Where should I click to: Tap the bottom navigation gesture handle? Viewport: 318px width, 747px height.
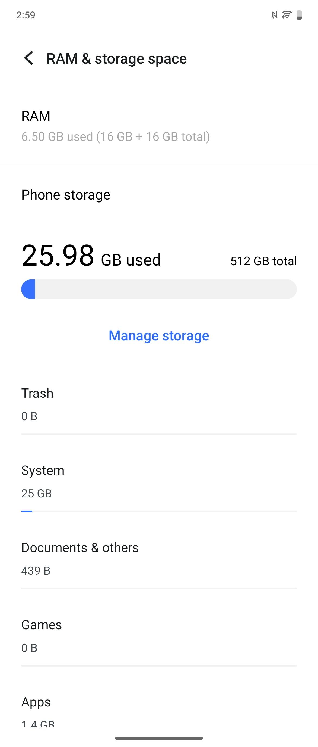[159, 738]
